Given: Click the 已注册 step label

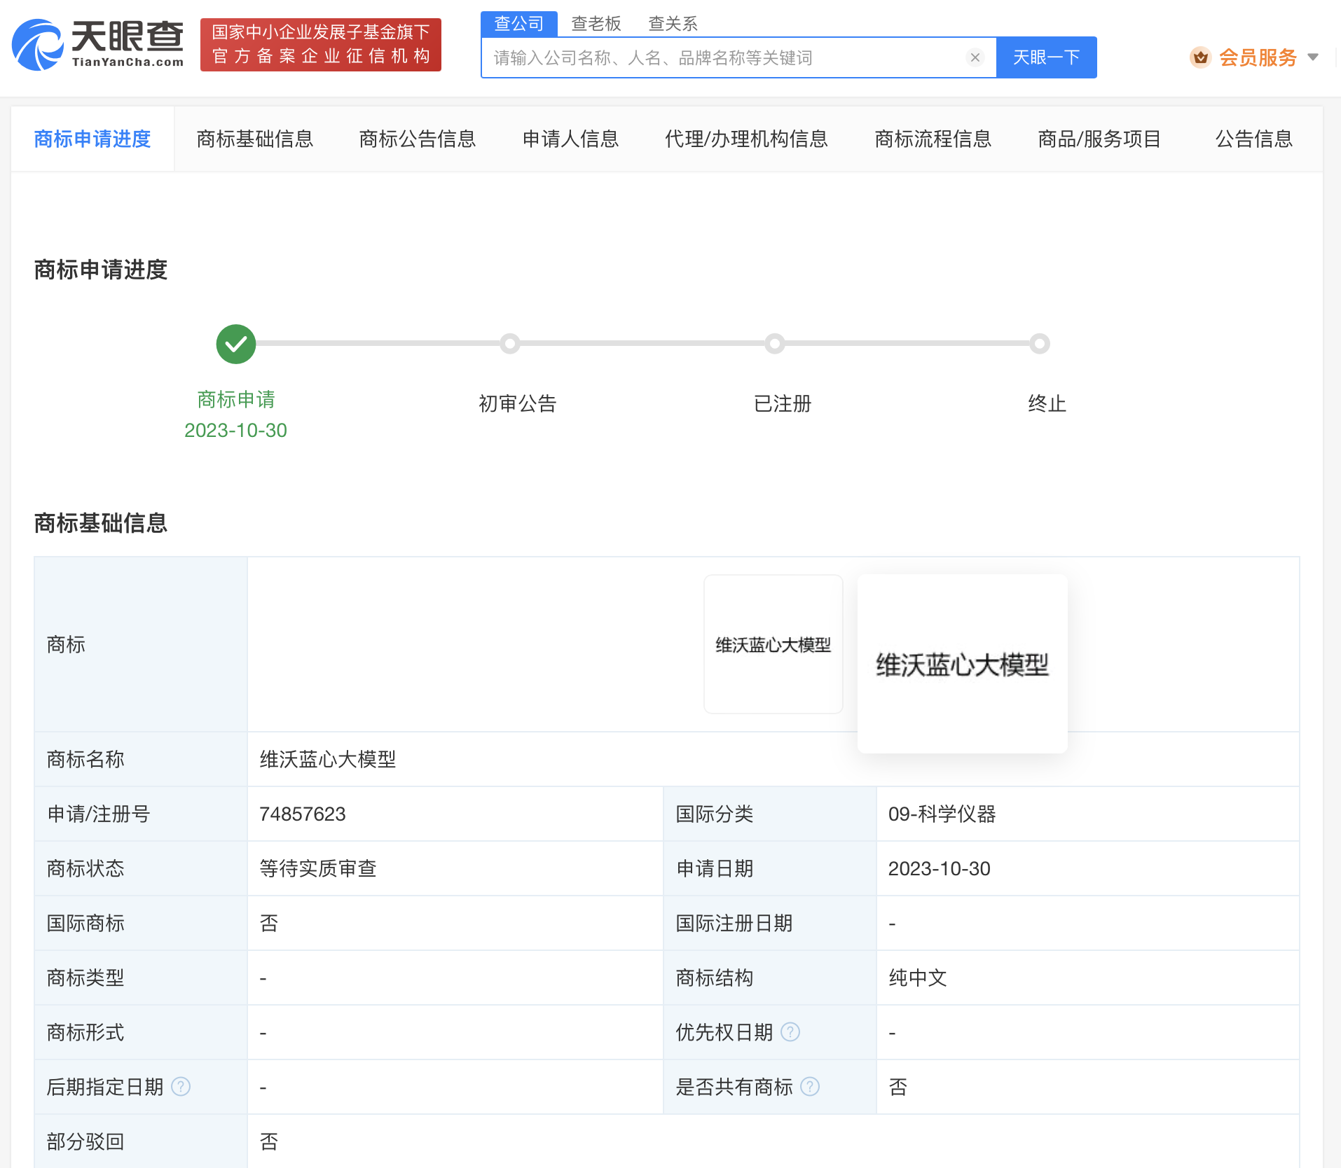Looking at the screenshot, I should click(782, 403).
